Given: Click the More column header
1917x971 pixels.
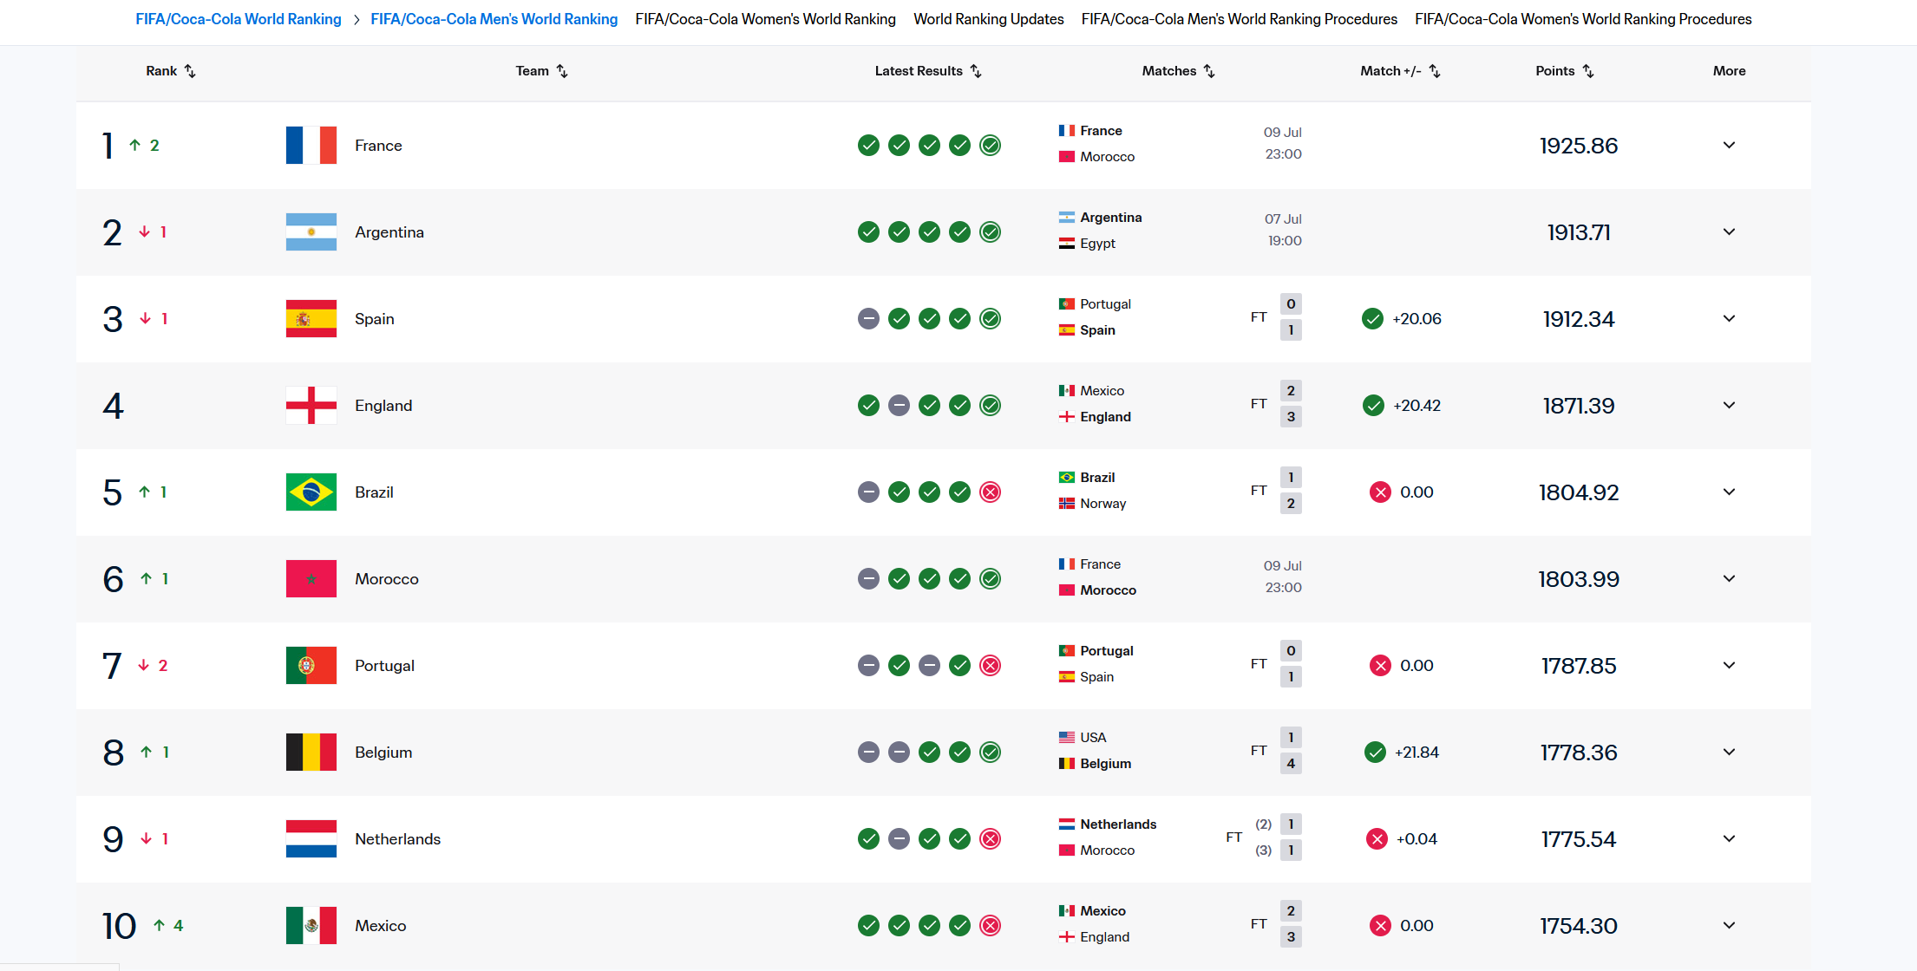Looking at the screenshot, I should pos(1729,71).
